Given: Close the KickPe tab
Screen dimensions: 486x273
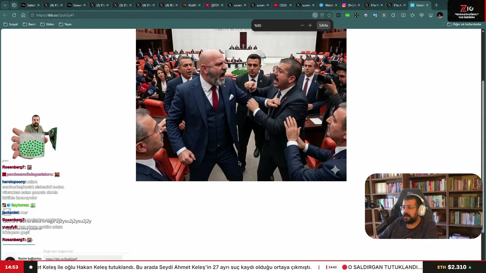Looking at the screenshot, I should [x=200, y=5].
